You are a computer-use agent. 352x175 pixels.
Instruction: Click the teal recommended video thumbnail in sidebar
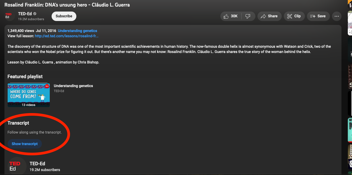click(350, 130)
